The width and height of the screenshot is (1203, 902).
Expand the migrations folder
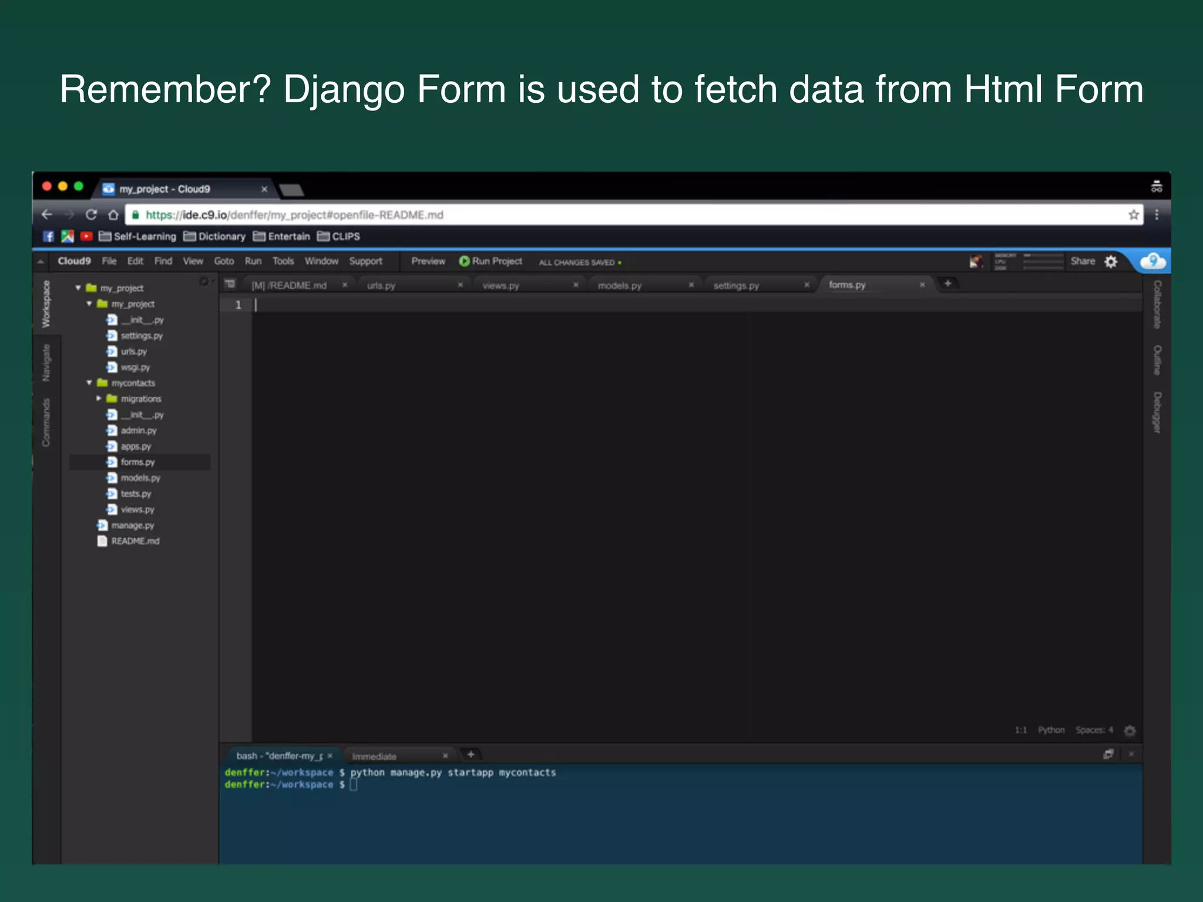click(99, 399)
